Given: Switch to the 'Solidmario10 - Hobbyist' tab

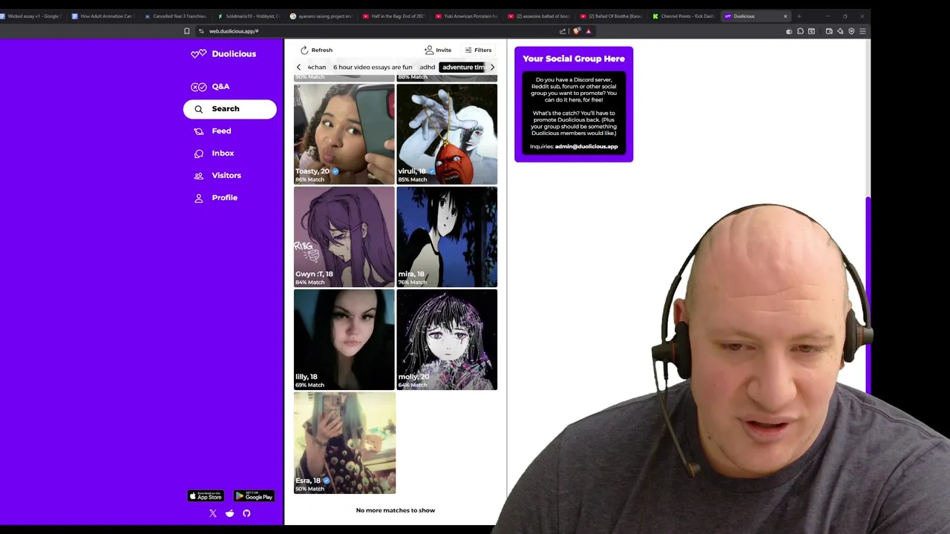Looking at the screenshot, I should (249, 16).
